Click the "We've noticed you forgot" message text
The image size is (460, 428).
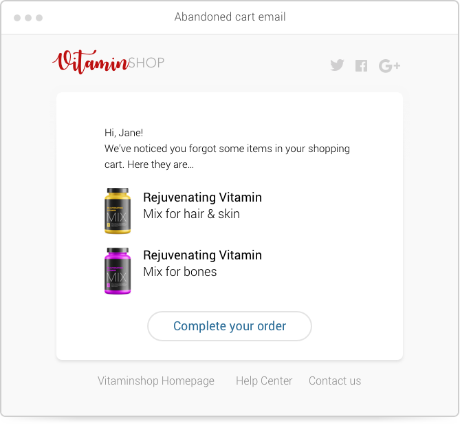point(227,156)
